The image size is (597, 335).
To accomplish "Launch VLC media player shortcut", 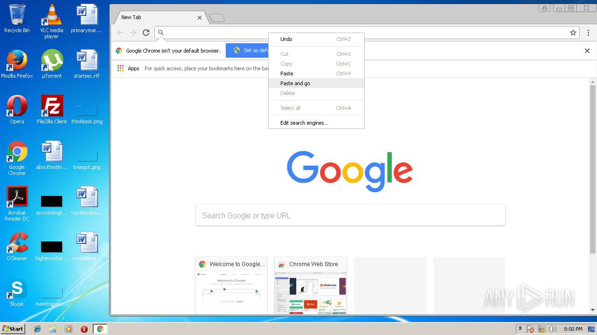I will pyautogui.click(x=51, y=21).
